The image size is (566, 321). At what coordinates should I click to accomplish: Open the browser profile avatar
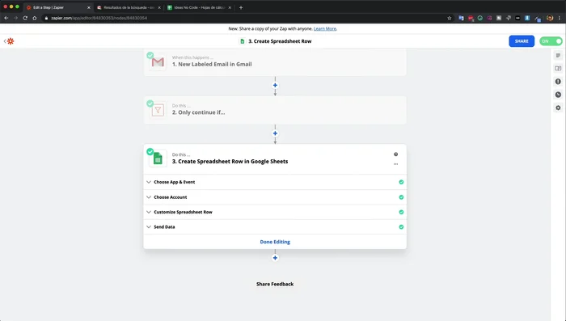pos(549,18)
